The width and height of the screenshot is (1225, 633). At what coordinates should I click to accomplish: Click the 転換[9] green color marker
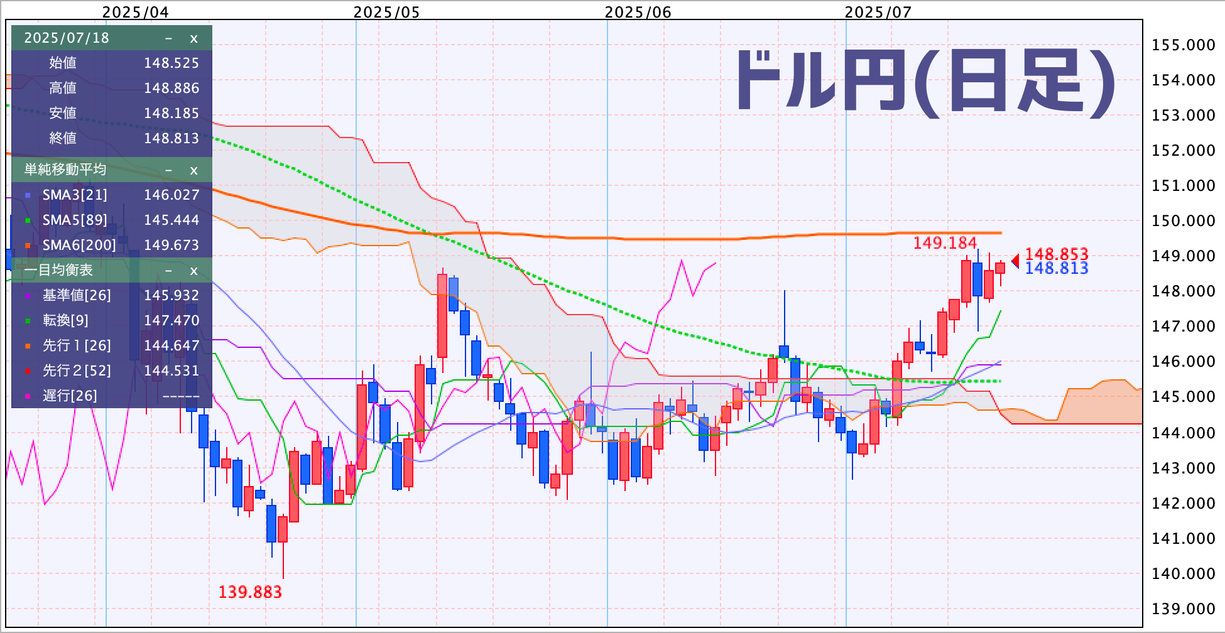click(x=28, y=322)
